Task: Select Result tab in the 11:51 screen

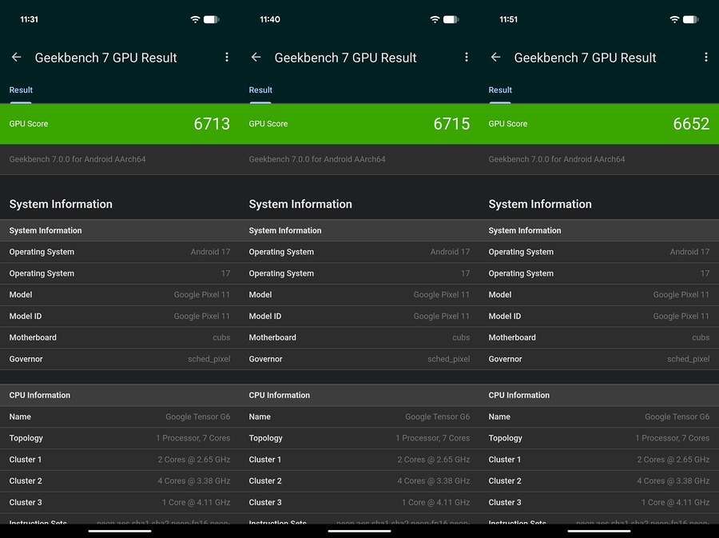Action: 500,90
